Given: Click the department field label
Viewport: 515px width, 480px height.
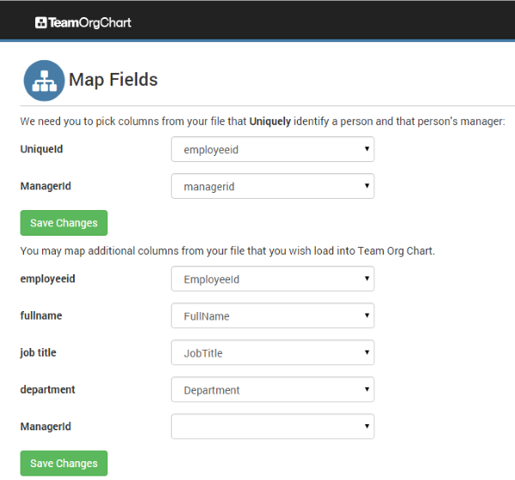Looking at the screenshot, I should (x=48, y=389).
